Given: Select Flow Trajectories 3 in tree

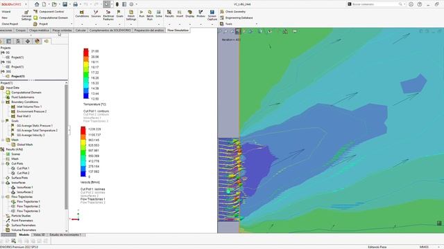Looking at the screenshot, I should [x=28, y=211].
